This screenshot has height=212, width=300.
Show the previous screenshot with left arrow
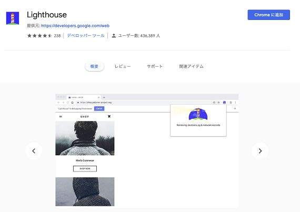pos(34,151)
